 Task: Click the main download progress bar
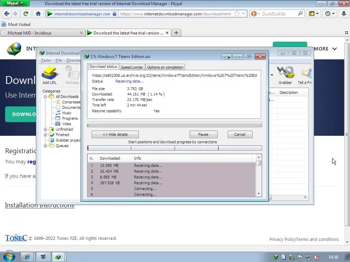(175, 125)
